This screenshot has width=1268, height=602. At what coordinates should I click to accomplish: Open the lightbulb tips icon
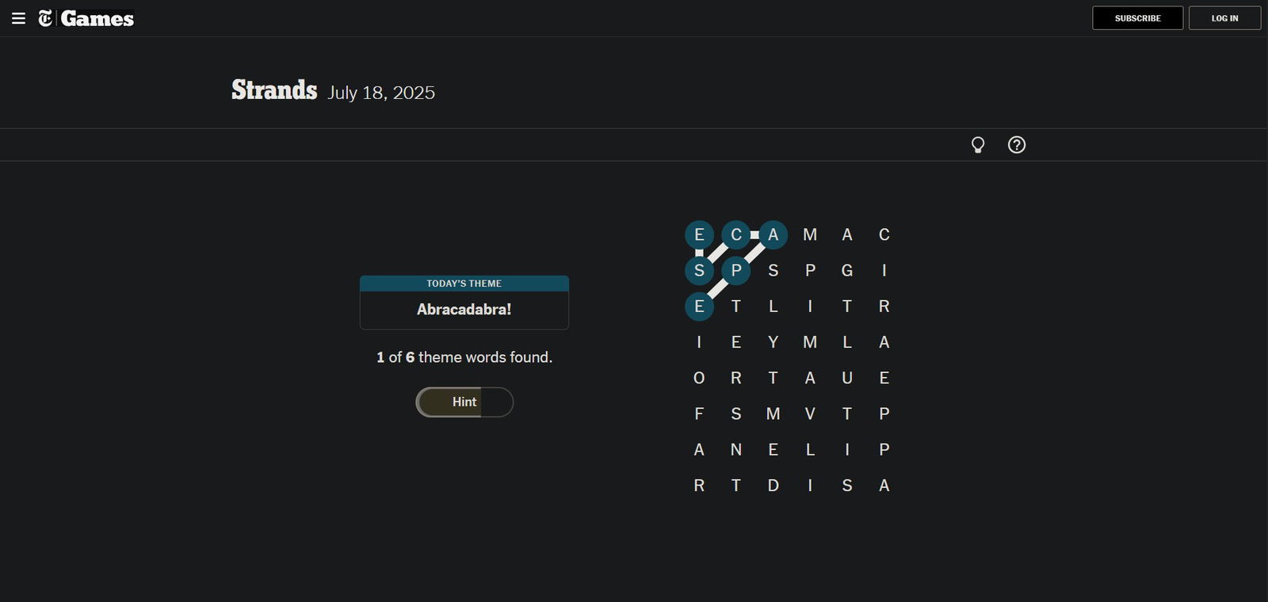click(x=978, y=145)
